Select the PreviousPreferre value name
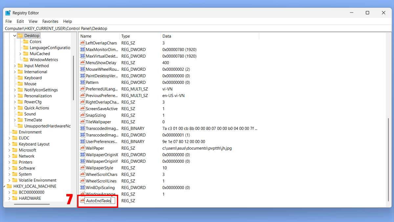Screen dimensions: 394x222 click(101, 96)
